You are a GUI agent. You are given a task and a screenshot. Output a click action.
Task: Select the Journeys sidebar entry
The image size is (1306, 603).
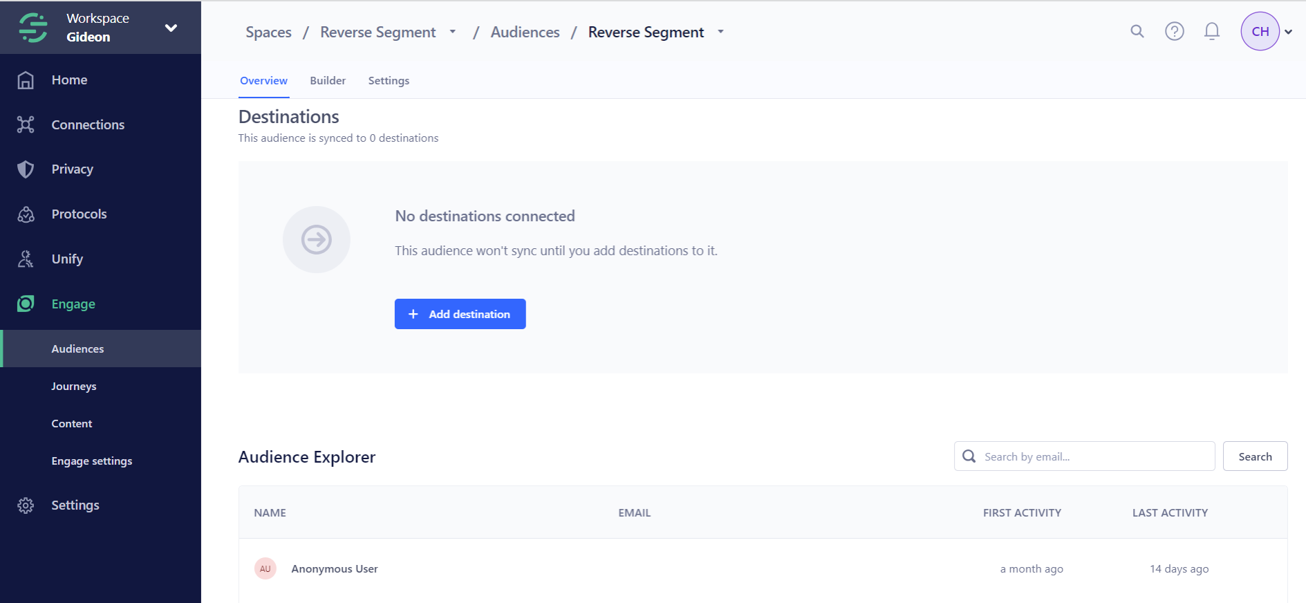[x=73, y=386]
